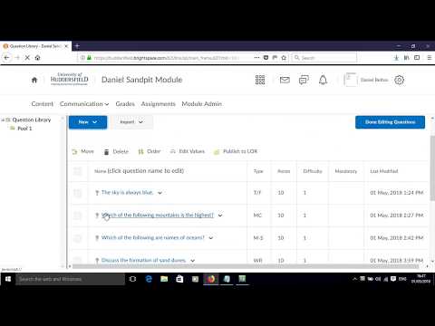435x326 pixels.
Task: Open the 'sky is always blue' question
Action: pyautogui.click(x=127, y=193)
